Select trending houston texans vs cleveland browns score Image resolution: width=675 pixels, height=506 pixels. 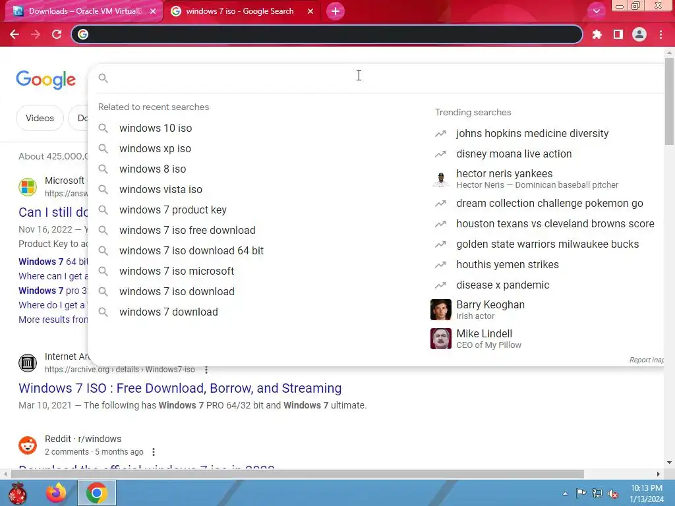555,224
